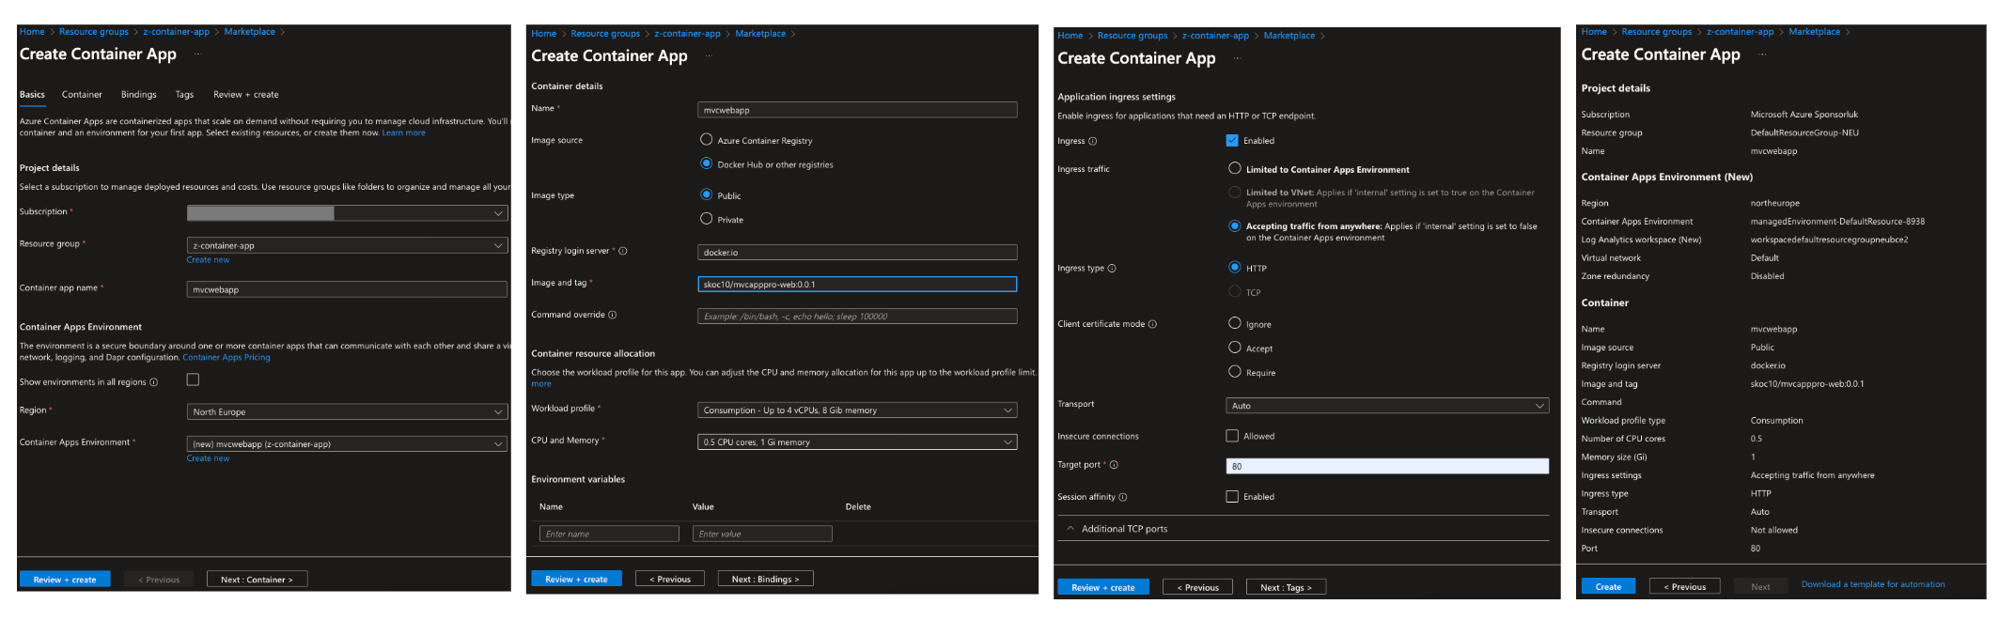
Task: Open Container Apps Pricing link
Action: (226, 358)
